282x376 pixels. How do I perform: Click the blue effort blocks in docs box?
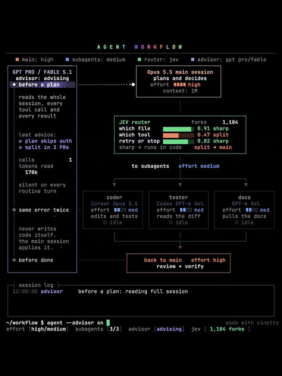click(x=252, y=210)
